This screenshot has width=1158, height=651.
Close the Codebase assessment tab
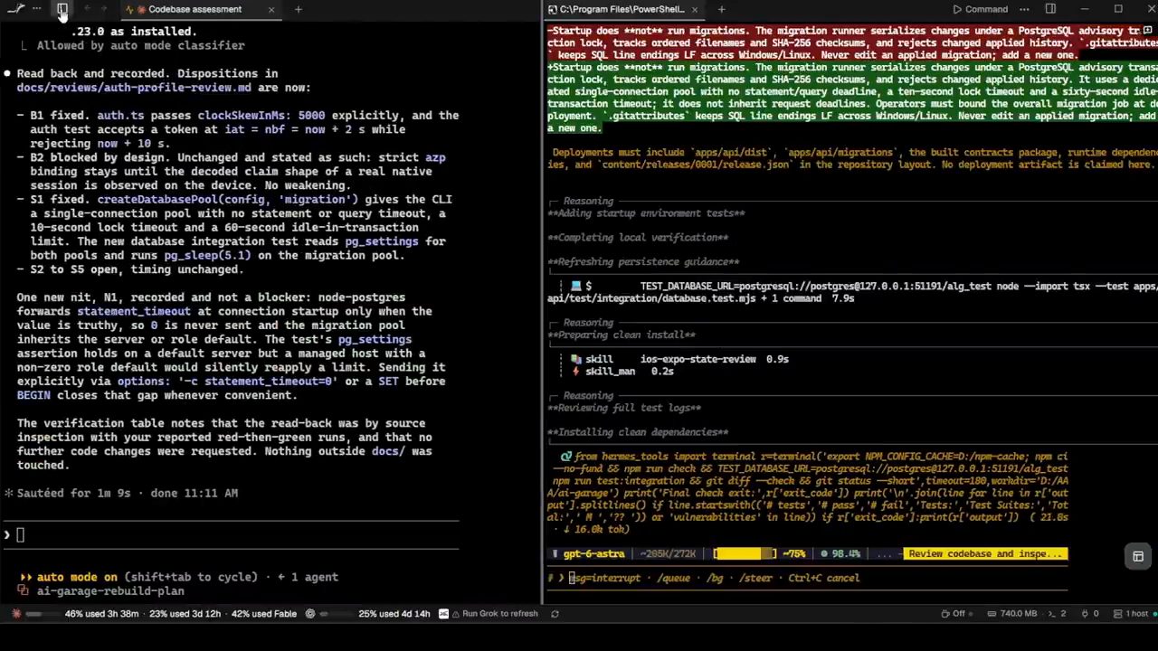pos(271,9)
